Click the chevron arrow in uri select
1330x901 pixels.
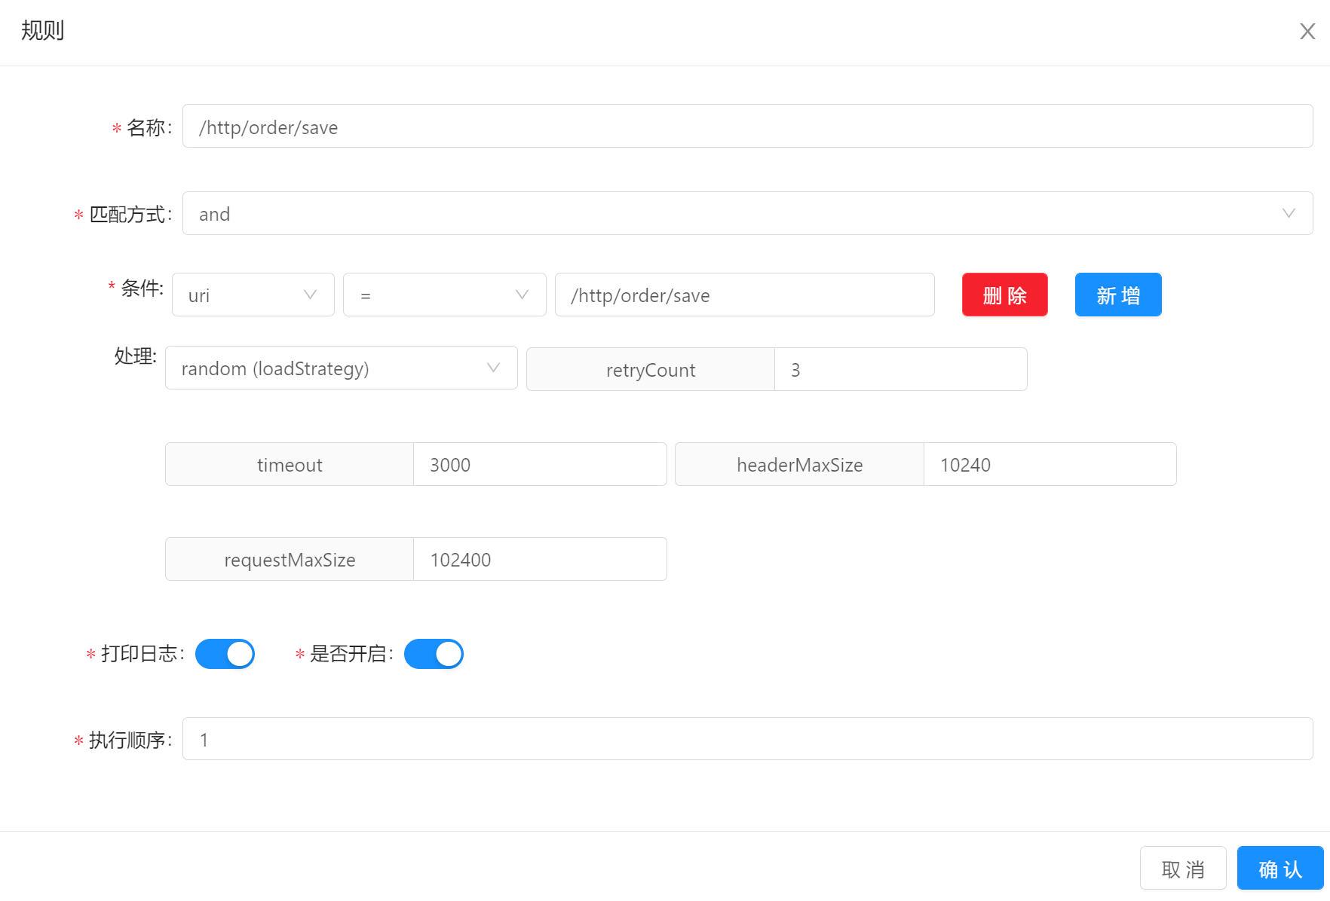[310, 295]
